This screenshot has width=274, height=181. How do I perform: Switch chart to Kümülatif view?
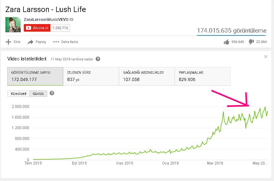(x=18, y=94)
